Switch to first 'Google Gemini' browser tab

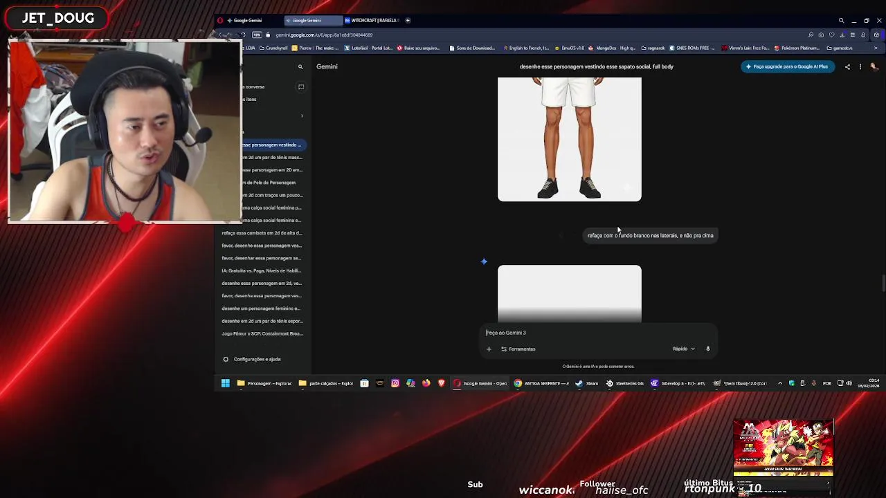(x=248, y=21)
